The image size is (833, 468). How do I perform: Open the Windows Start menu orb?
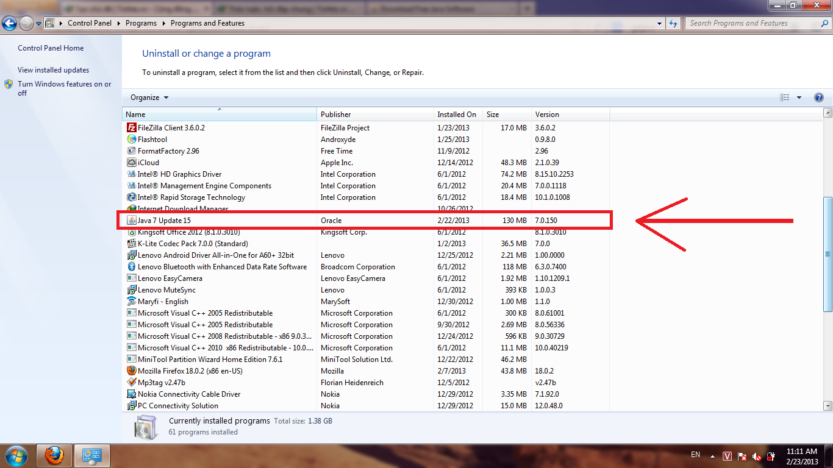16,455
